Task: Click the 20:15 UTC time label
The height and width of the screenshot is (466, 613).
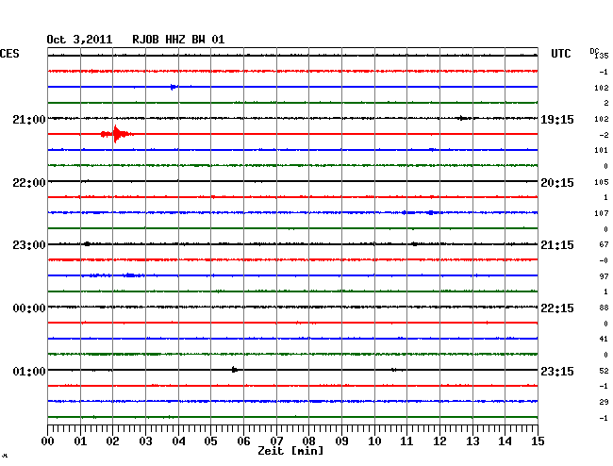Action: pos(557,183)
